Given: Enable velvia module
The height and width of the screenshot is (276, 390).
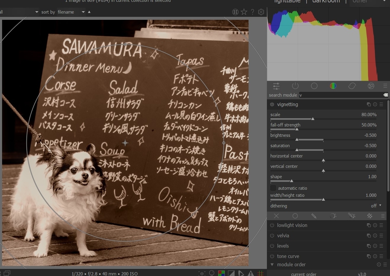Looking at the screenshot, I should click(272, 236).
